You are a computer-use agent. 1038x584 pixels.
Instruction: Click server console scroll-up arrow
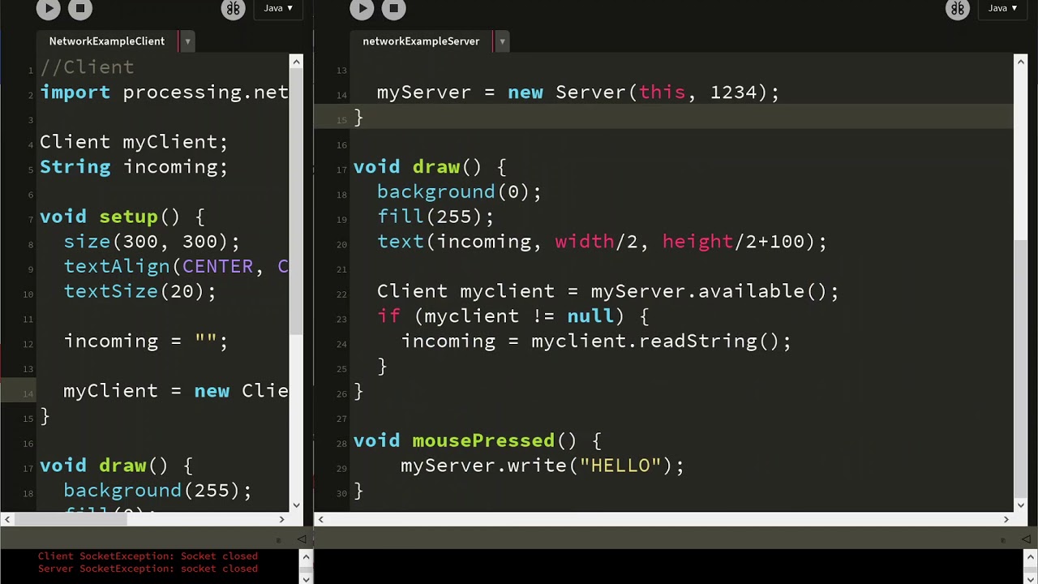click(x=1032, y=556)
